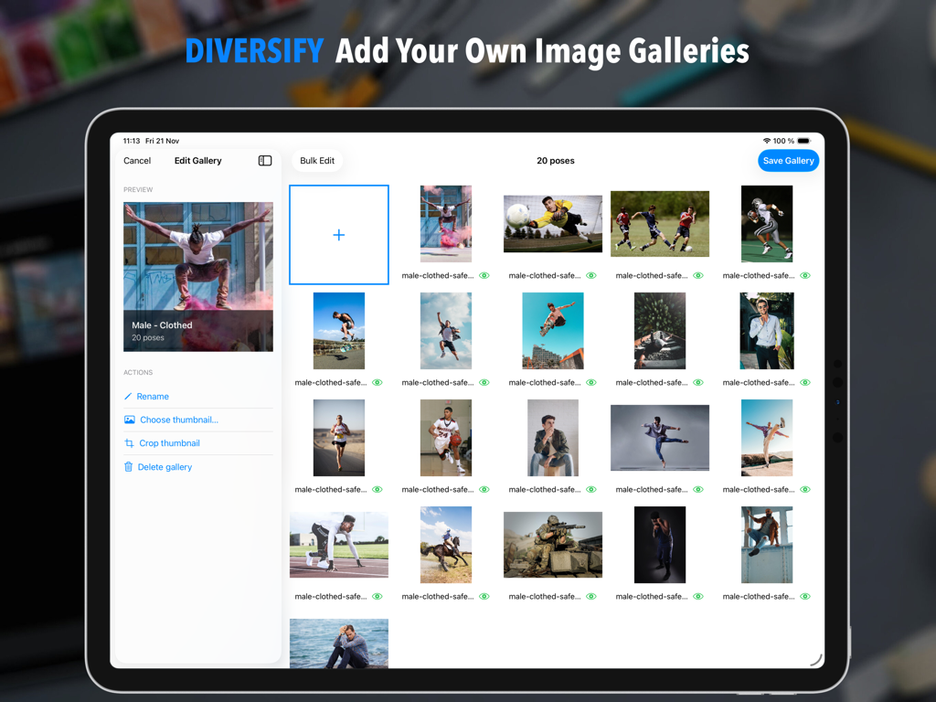
Task: Select the Delete gallery action
Action: pos(165,467)
